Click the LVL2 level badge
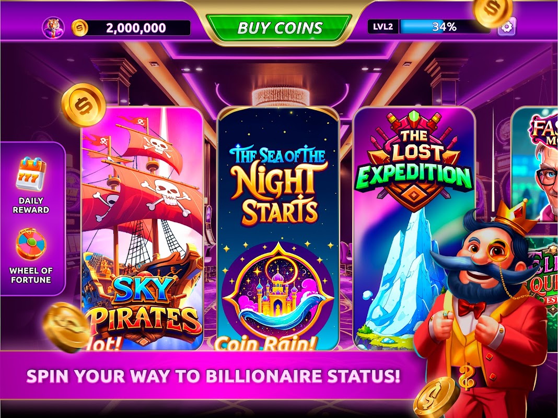The width and height of the screenshot is (558, 418). (383, 27)
